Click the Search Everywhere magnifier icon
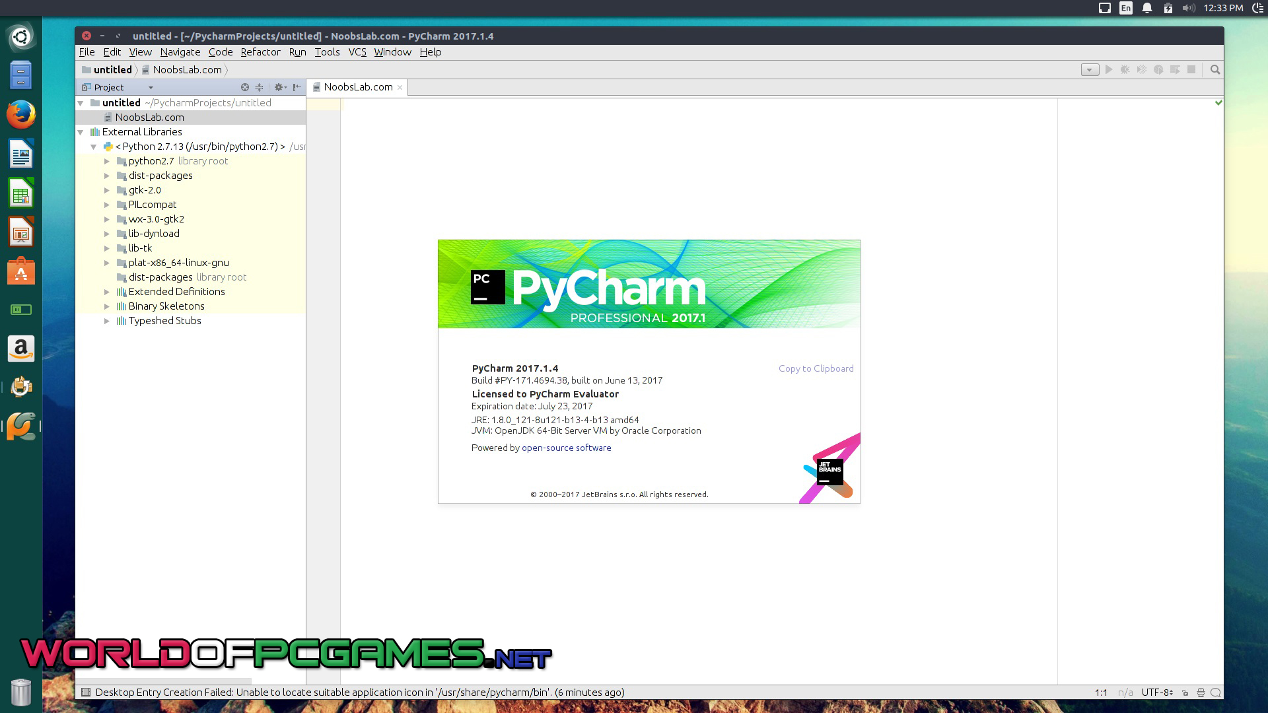 pos(1215,69)
